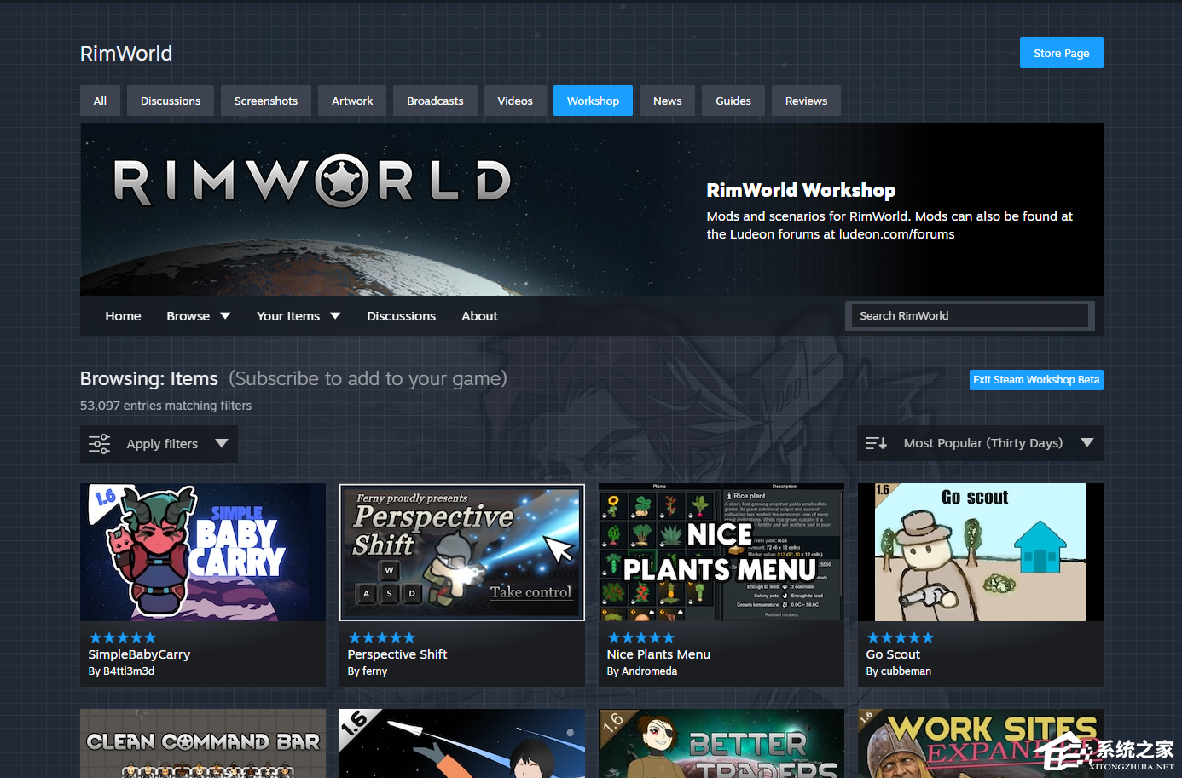
Task: Click the star rating under SimpleBabyCarry
Action: tap(123, 637)
